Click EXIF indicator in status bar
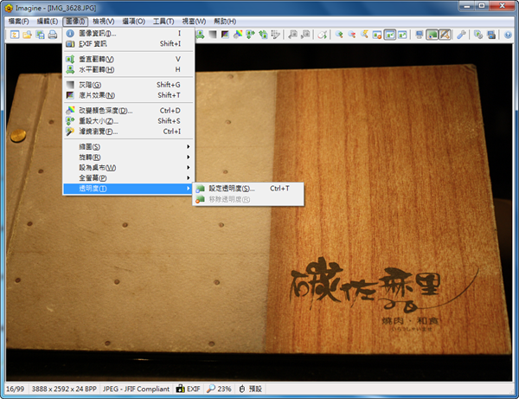519x399 pixels. 188,389
